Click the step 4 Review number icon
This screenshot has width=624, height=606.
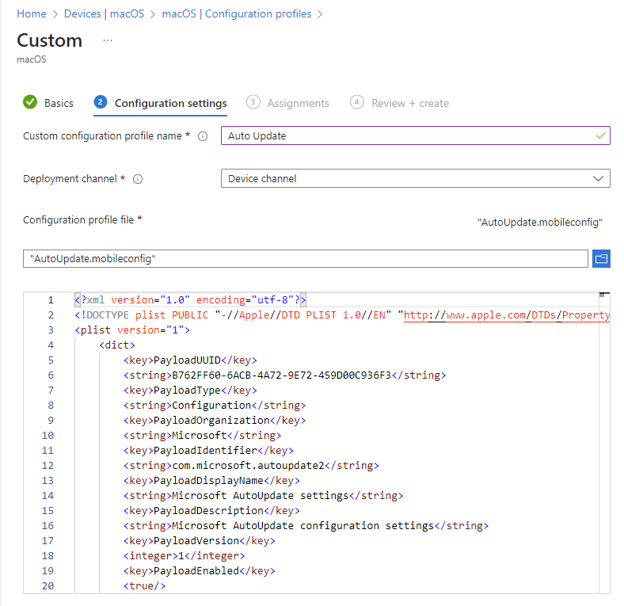click(x=357, y=102)
